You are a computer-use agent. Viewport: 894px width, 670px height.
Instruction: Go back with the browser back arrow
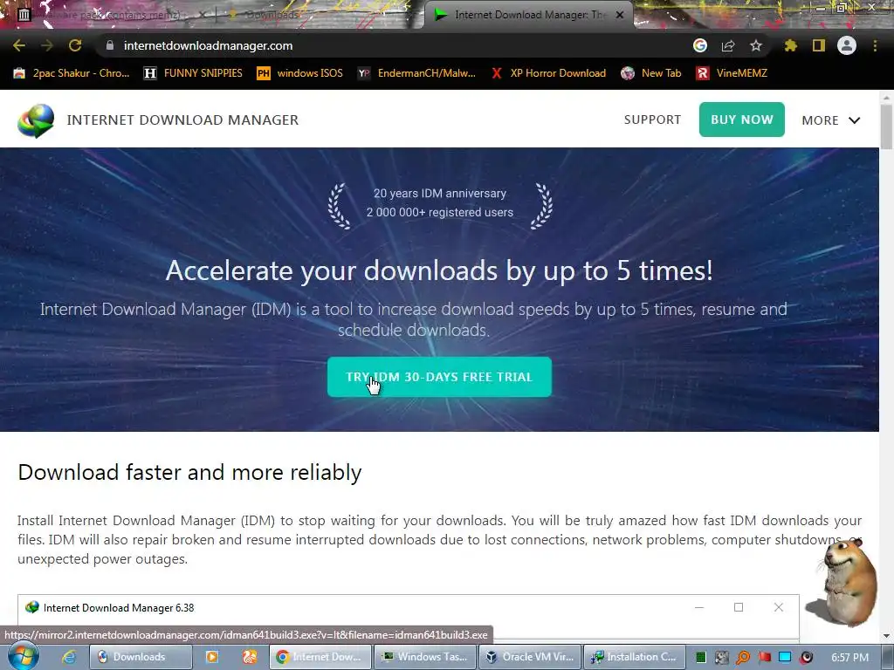(19, 45)
